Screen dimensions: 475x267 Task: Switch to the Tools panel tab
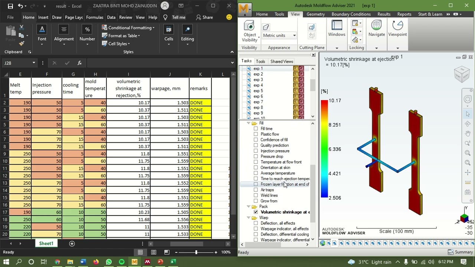pyautogui.click(x=261, y=62)
